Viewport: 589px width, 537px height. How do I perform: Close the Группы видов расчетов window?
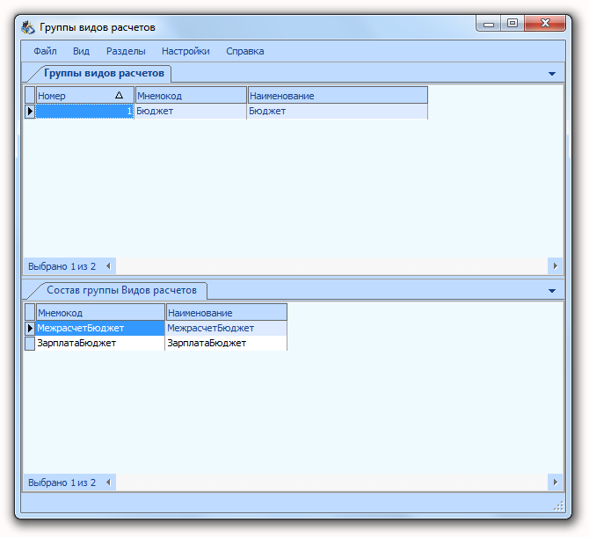pos(545,24)
